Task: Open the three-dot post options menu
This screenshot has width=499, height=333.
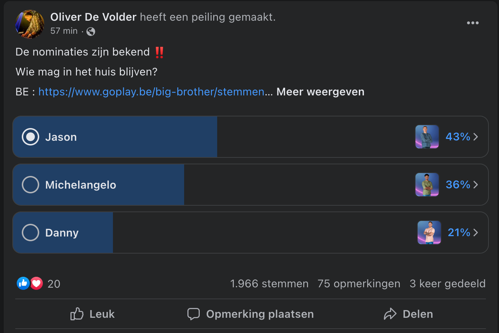Action: click(x=472, y=23)
